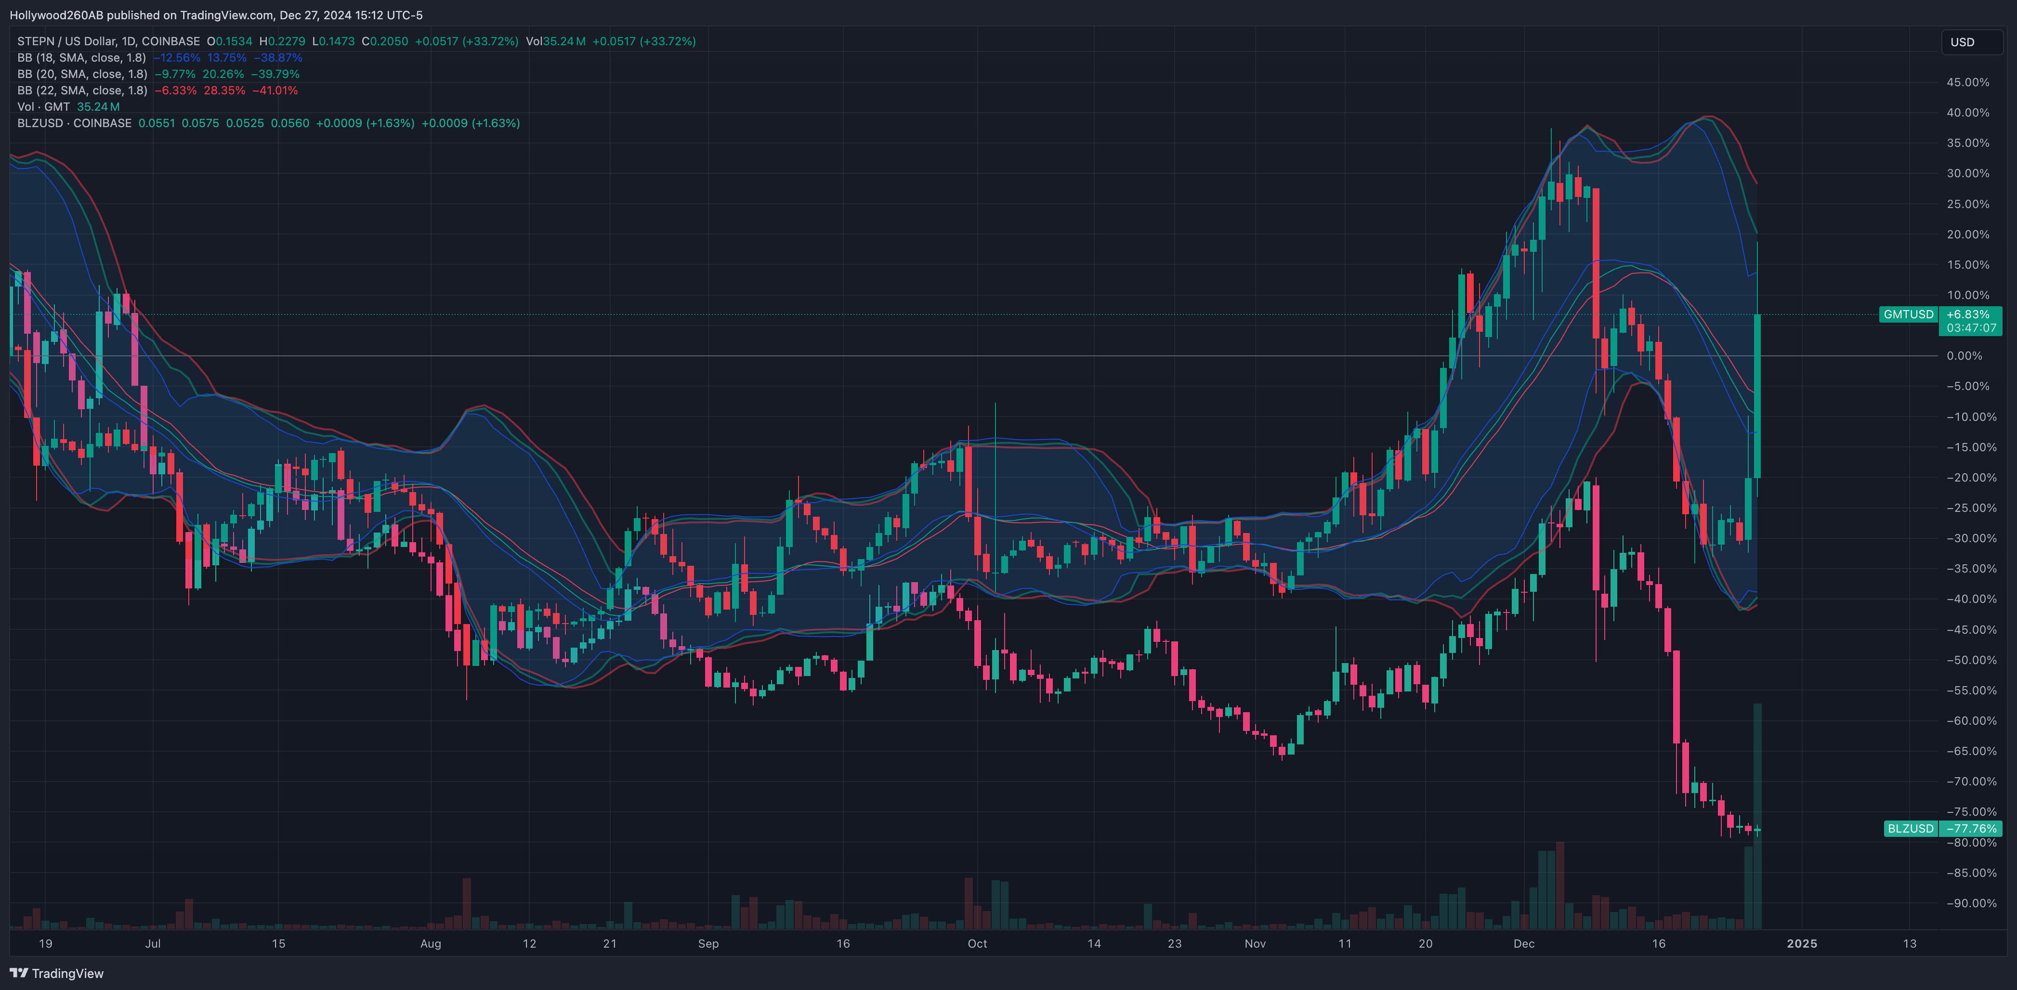Screen dimensions: 2017x990
Task: Click the 03:47:07 countdown timer label
Action: tap(1971, 328)
